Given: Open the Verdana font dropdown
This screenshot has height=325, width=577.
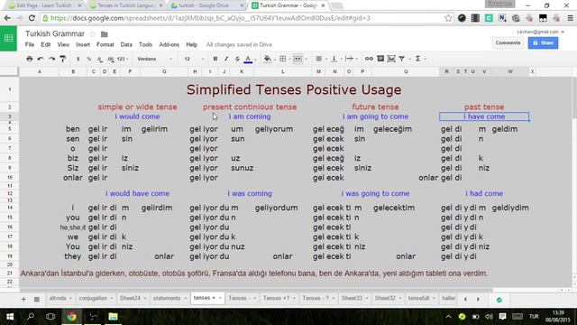Looking at the screenshot, I should tap(154, 59).
